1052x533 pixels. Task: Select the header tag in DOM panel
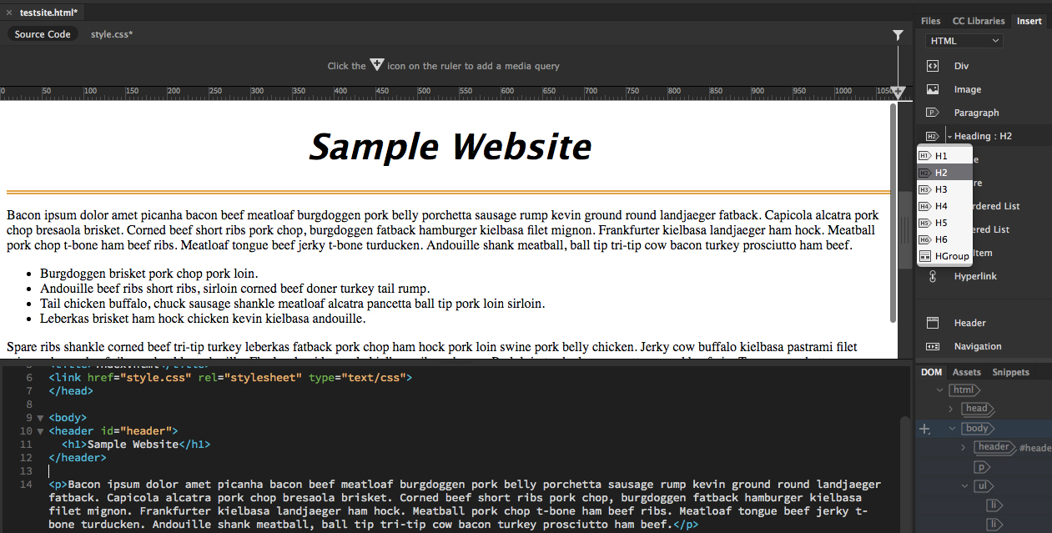click(994, 447)
